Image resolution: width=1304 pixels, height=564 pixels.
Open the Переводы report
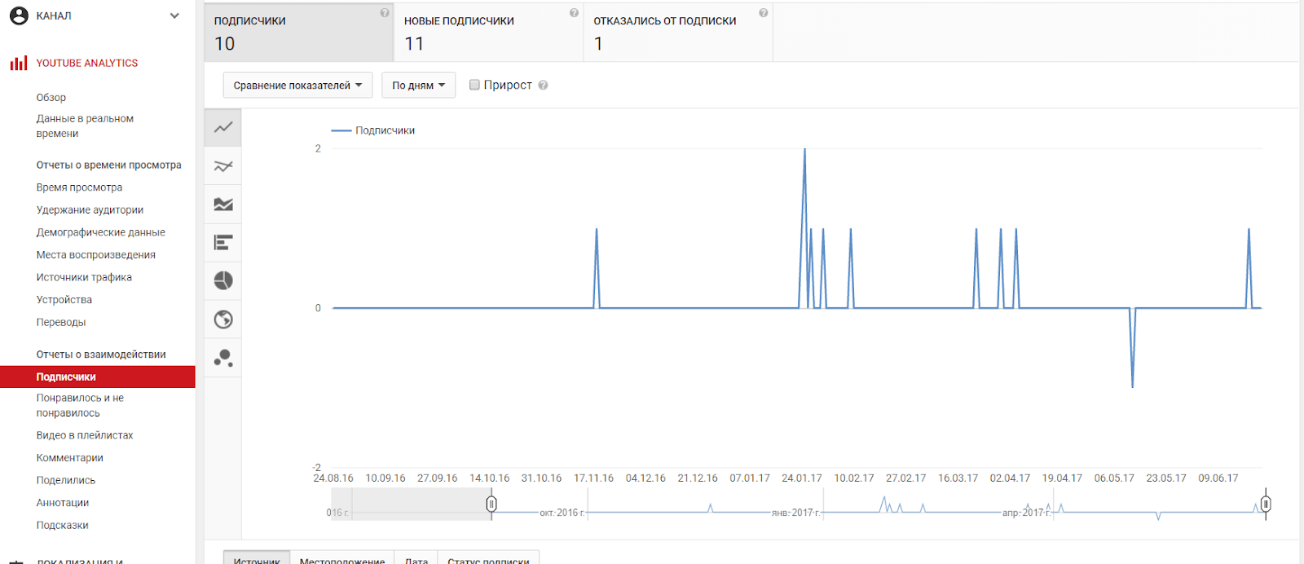[x=61, y=323]
